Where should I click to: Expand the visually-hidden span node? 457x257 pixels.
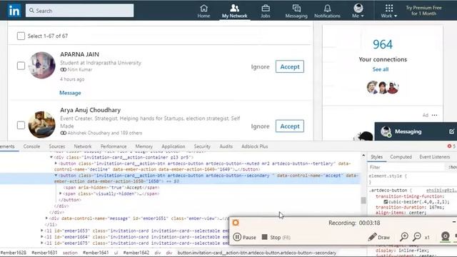(61, 193)
